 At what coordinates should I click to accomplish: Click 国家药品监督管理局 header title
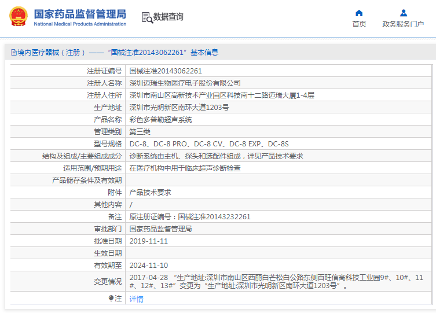[x=80, y=14]
